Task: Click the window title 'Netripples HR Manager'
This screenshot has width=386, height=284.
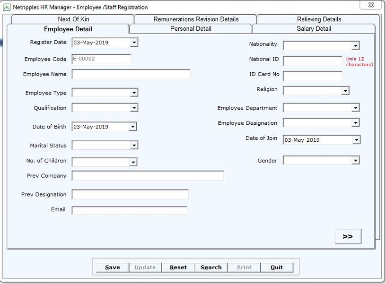Action: (42, 7)
